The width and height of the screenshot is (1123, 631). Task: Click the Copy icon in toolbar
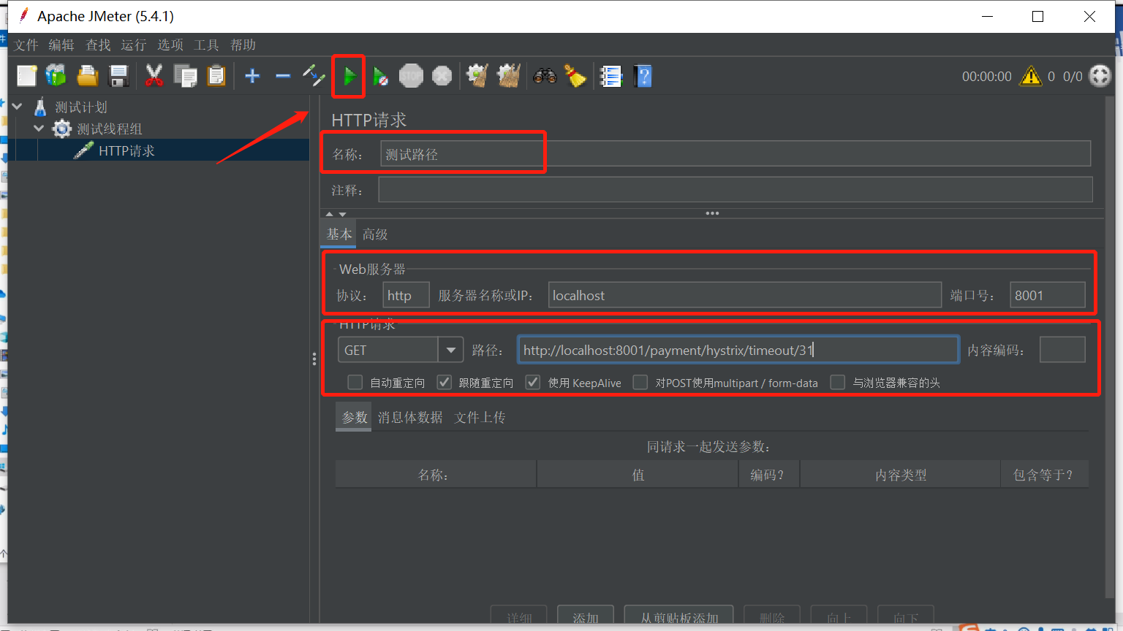pyautogui.click(x=185, y=76)
